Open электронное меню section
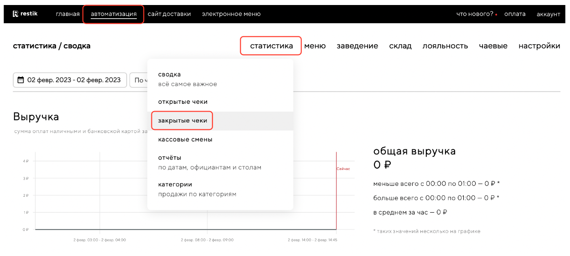 (231, 14)
